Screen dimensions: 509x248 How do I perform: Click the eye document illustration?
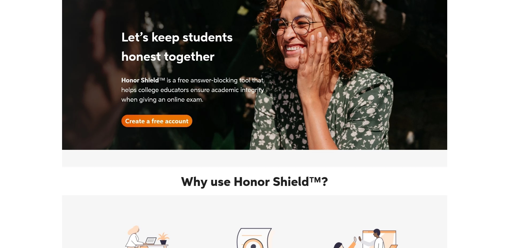(254, 238)
